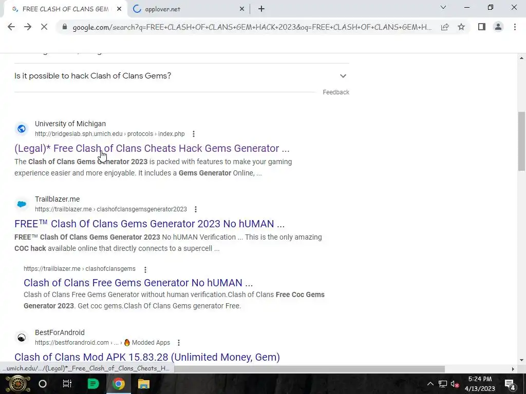Click the Trailblazer.me cloud favicon
The width and height of the screenshot is (526, 394).
pos(22,204)
